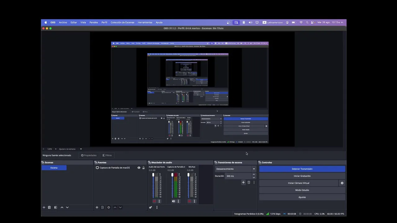Open the Paneles menu
The height and width of the screenshot is (223, 397).
tap(94, 22)
